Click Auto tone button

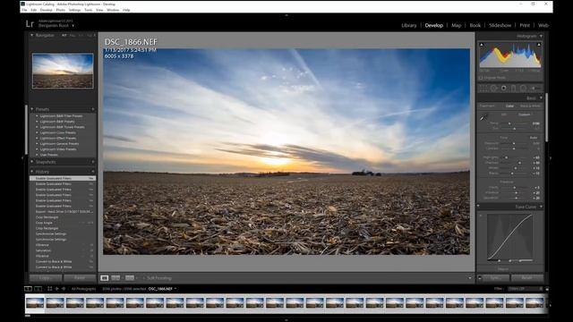point(534,138)
